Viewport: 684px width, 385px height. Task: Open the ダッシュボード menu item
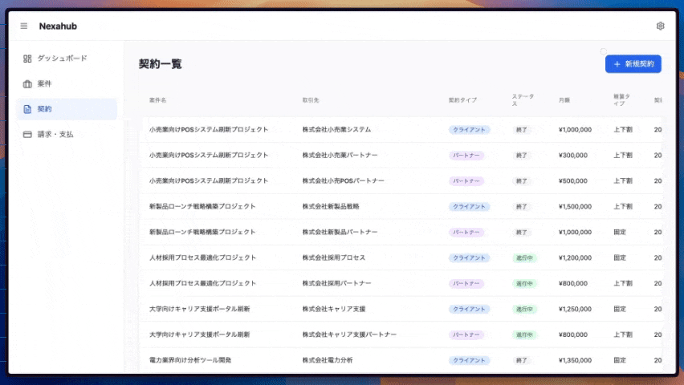pos(62,59)
